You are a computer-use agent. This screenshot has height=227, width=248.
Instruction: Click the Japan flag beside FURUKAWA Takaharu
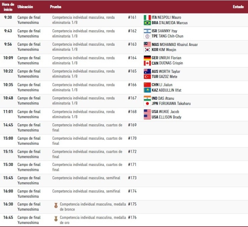pyautogui.click(x=147, y=103)
